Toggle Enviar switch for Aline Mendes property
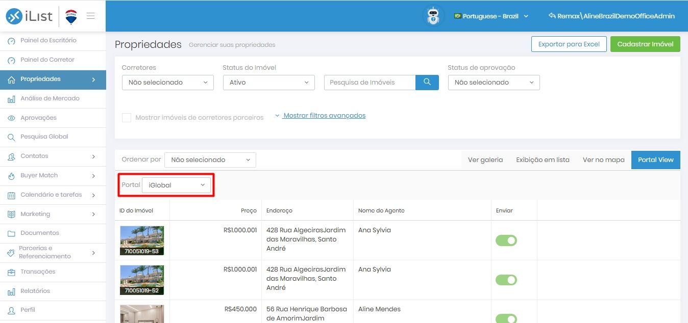Image resolution: width=688 pixels, height=323 pixels. click(506, 318)
